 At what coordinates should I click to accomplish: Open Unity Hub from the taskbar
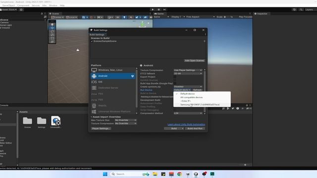pos(196,174)
